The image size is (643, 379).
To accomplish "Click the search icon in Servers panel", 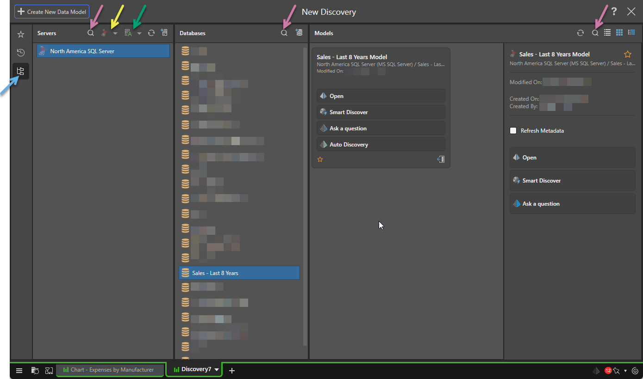I will click(91, 33).
